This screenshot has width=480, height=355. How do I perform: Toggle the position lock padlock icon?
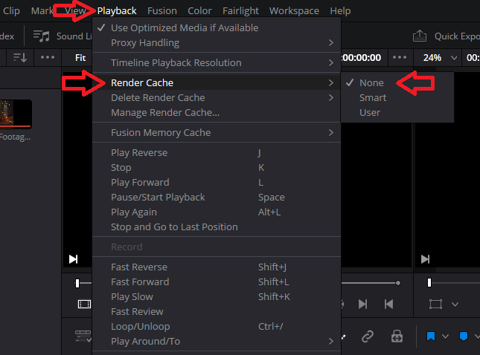(398, 336)
